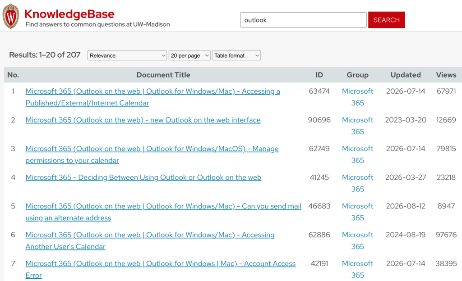Click updated date 2023-03-20
462x281 pixels.
pyautogui.click(x=406, y=120)
